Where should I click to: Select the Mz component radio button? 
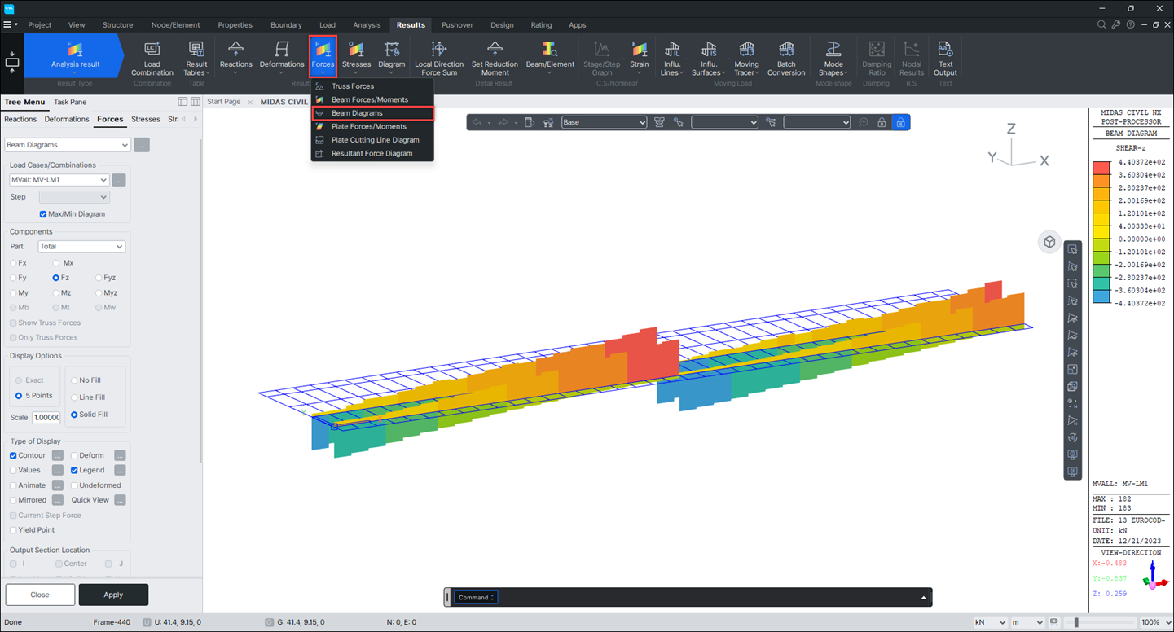click(x=56, y=292)
